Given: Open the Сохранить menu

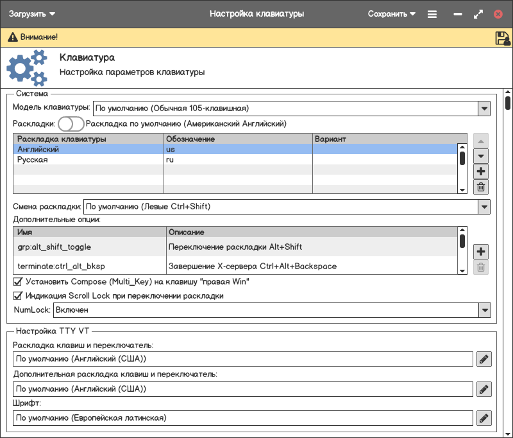Looking at the screenshot, I should click(x=391, y=13).
